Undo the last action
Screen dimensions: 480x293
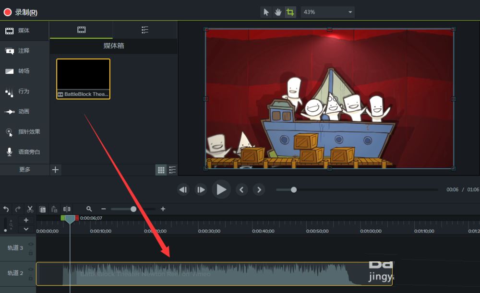point(6,209)
